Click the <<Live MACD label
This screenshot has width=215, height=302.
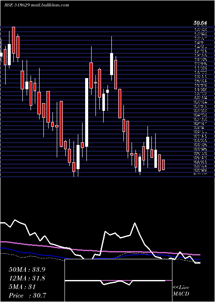point(181,291)
